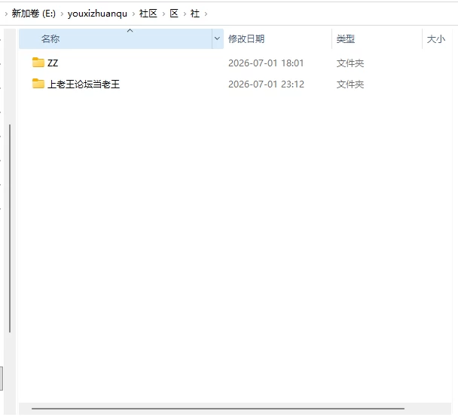Click 文件夹 type of 上老王论坛当老王 row
The image size is (458, 417).
[x=350, y=84]
